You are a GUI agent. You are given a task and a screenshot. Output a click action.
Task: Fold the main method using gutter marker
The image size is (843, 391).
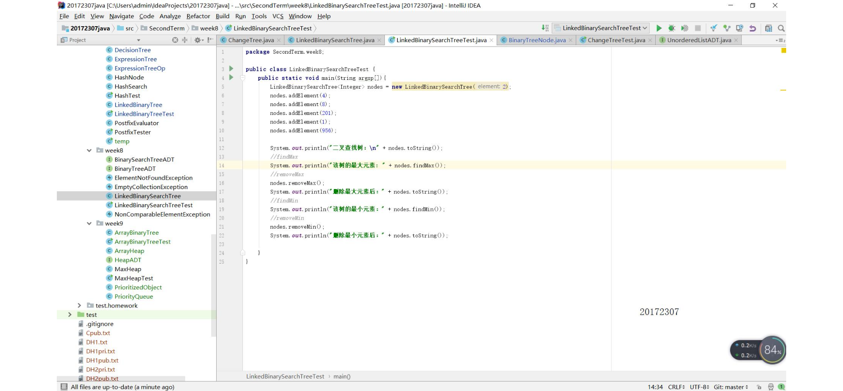pos(242,78)
